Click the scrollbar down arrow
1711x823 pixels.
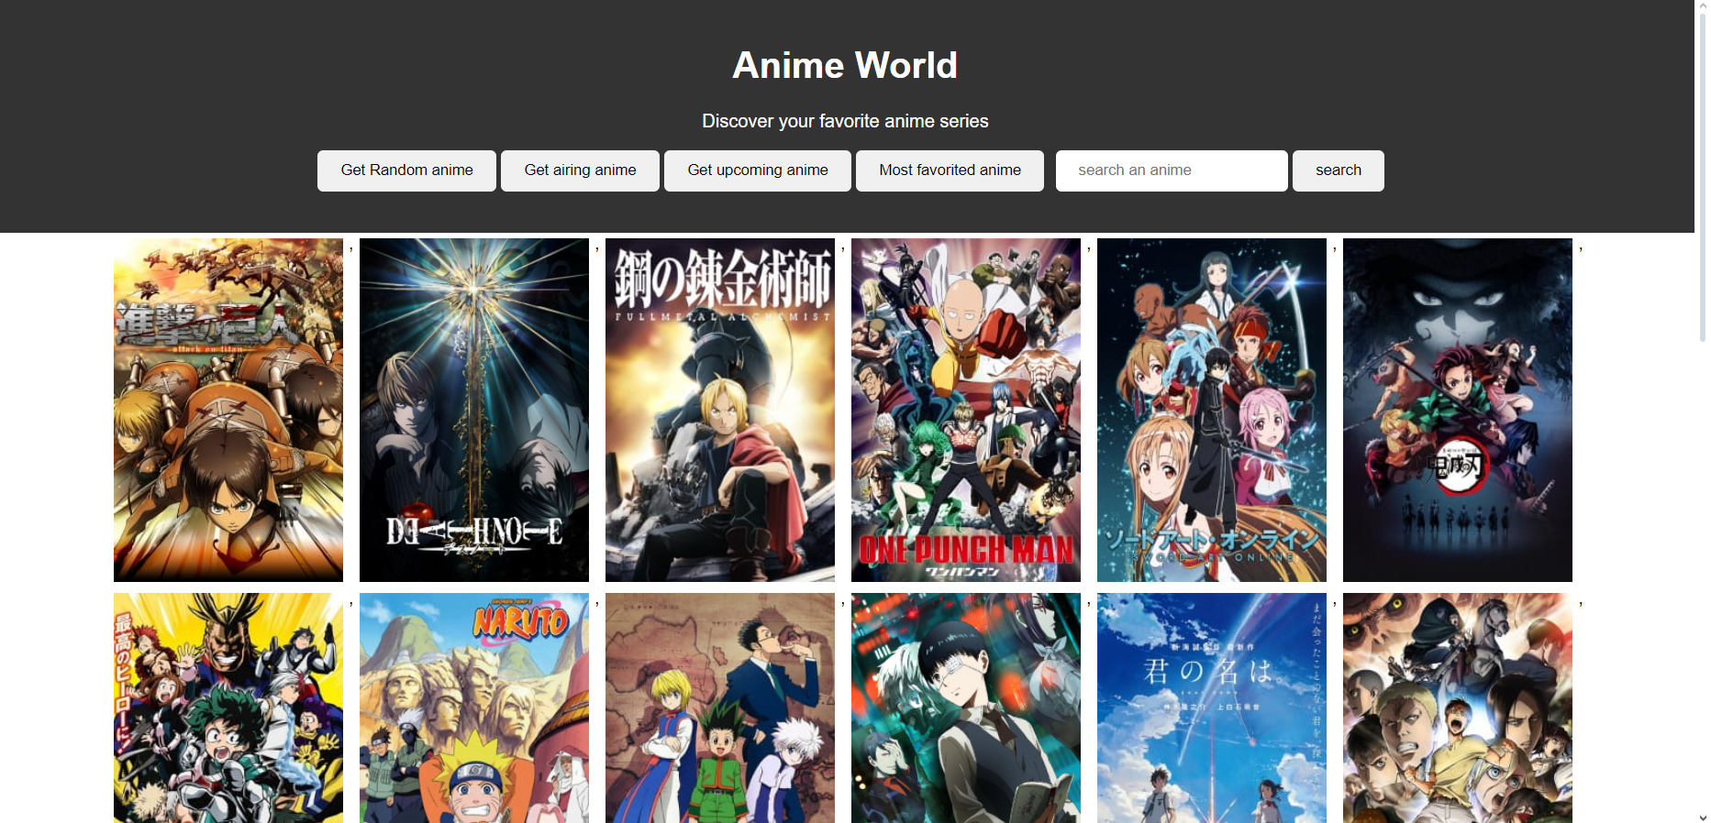(1703, 817)
